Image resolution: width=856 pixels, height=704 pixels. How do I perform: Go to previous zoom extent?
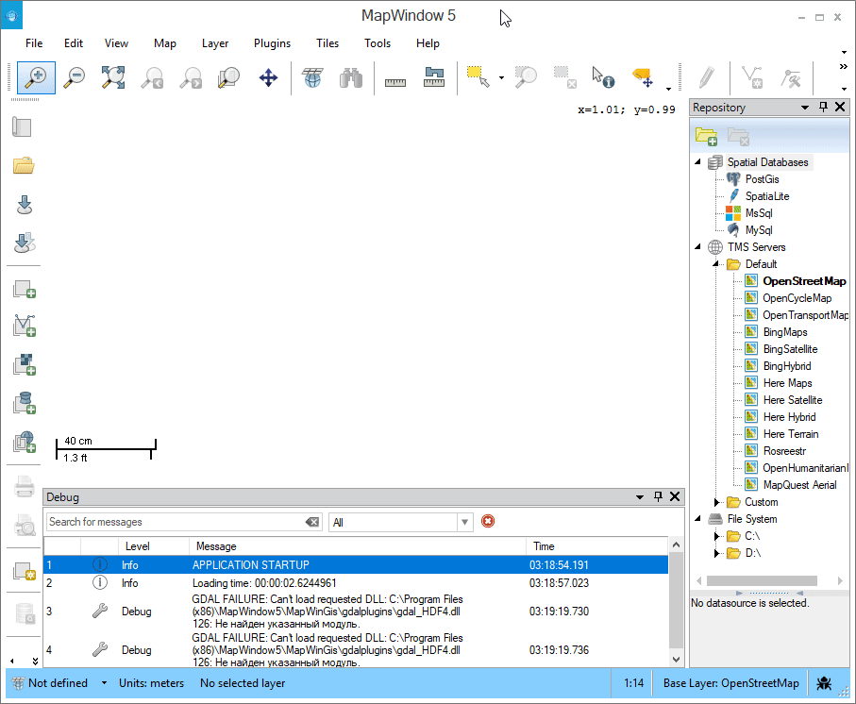[x=152, y=78]
